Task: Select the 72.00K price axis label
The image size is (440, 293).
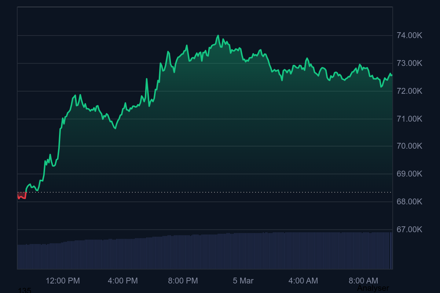Action: click(x=409, y=91)
